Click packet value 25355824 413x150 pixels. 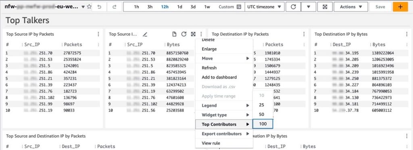(x=72, y=59)
